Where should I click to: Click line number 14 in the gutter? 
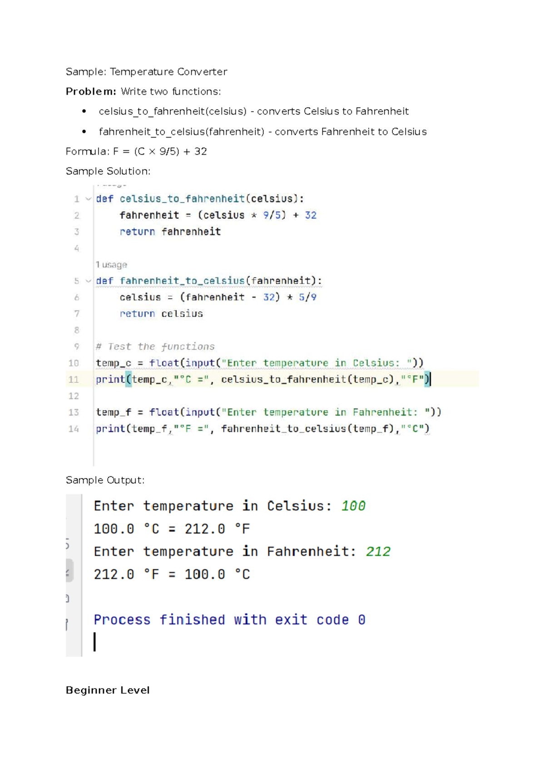point(74,429)
